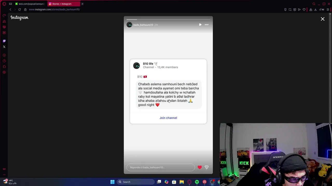
Task: Open the ad blocker shield icon
Action: pyautogui.click(x=295, y=10)
